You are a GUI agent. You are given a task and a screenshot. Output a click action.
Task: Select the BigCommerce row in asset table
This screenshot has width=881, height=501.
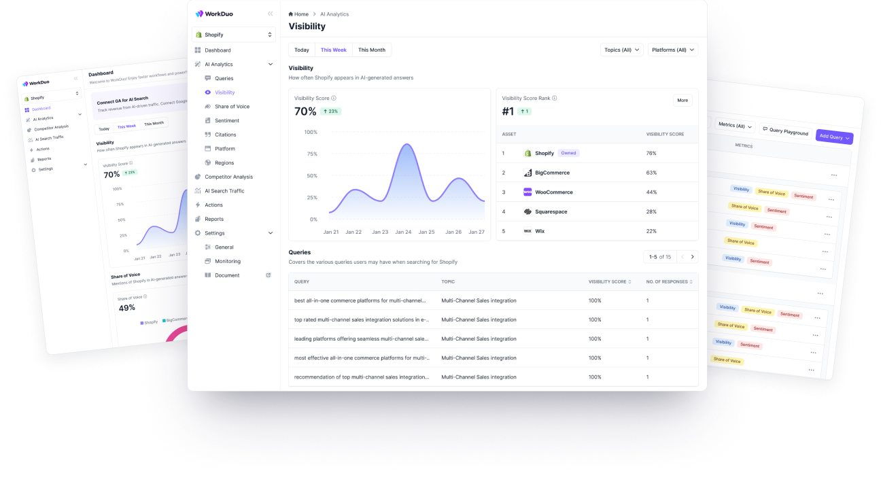[597, 173]
